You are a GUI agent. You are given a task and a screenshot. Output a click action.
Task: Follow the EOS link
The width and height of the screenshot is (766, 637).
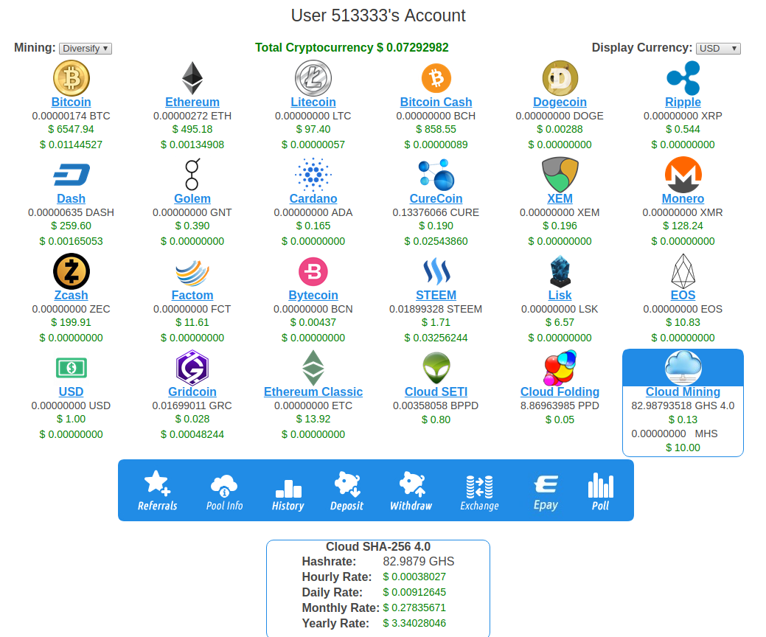tap(683, 296)
